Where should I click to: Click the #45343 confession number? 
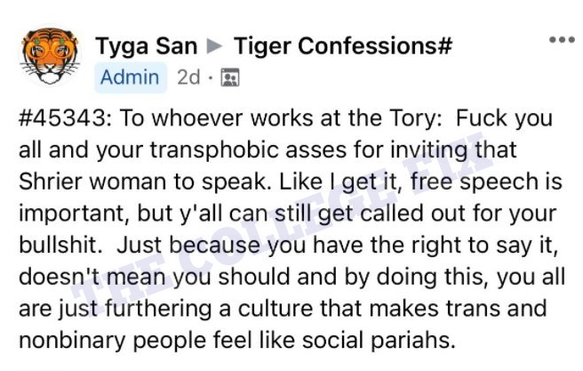coord(62,118)
